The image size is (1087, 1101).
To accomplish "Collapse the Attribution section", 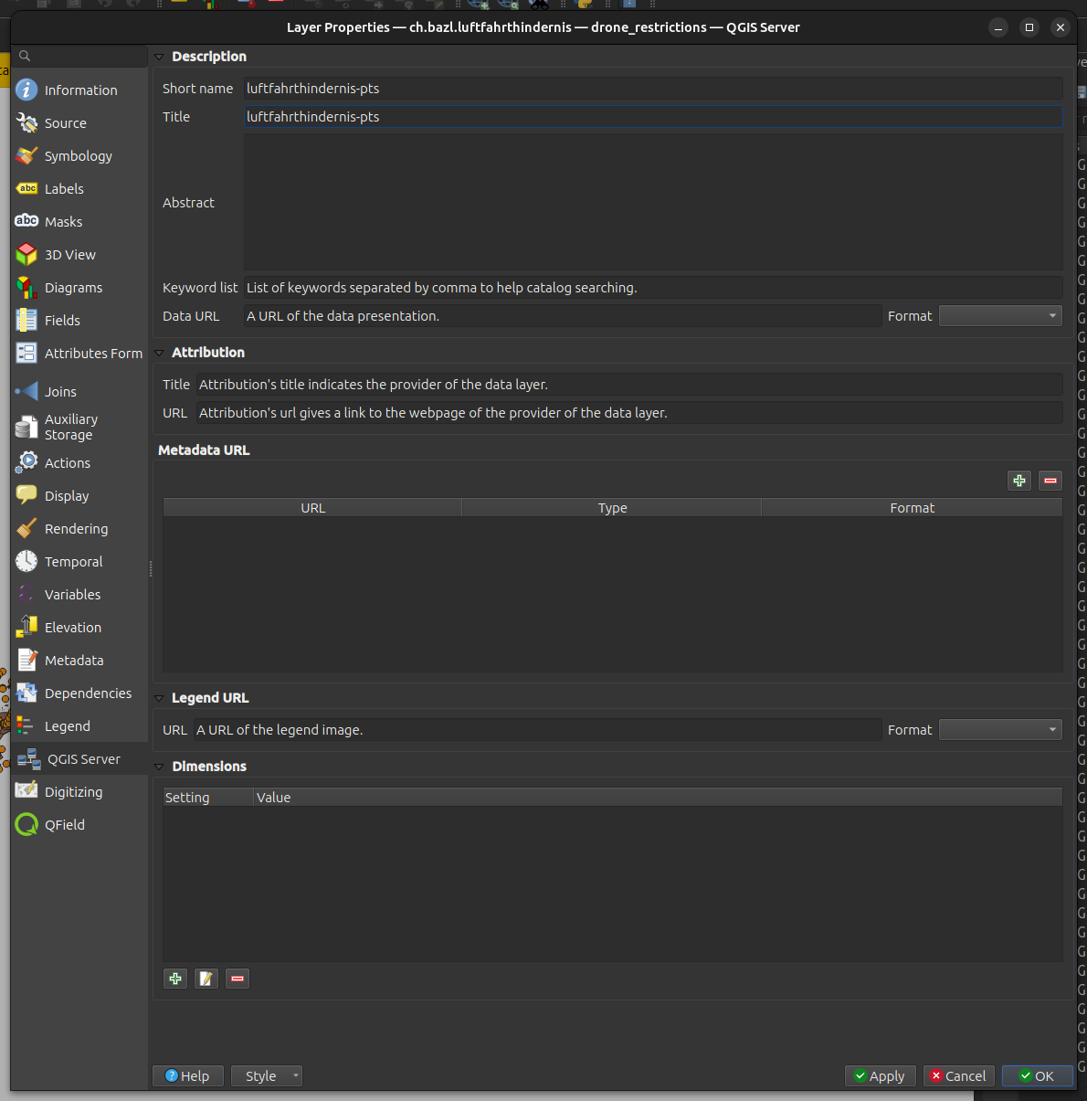I will click(x=159, y=353).
